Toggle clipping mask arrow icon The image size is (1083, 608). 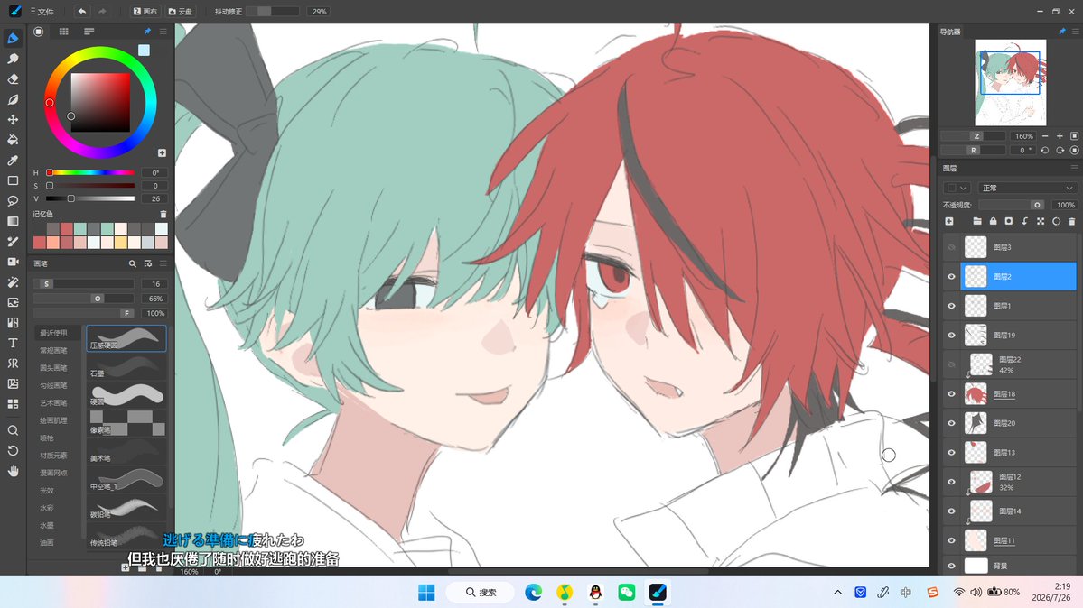(1024, 222)
